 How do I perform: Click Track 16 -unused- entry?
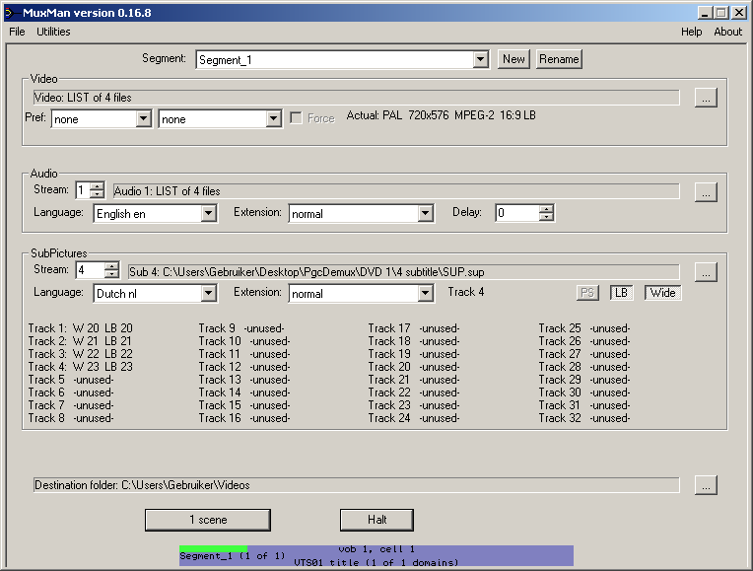click(x=244, y=418)
